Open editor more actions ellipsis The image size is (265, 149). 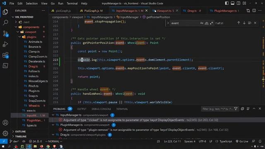click(x=260, y=11)
